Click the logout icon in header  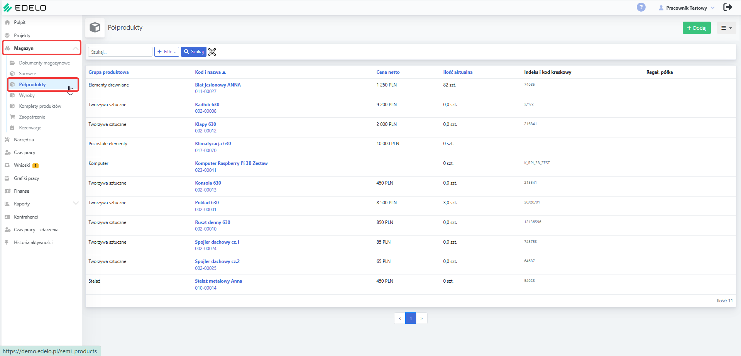coord(728,7)
